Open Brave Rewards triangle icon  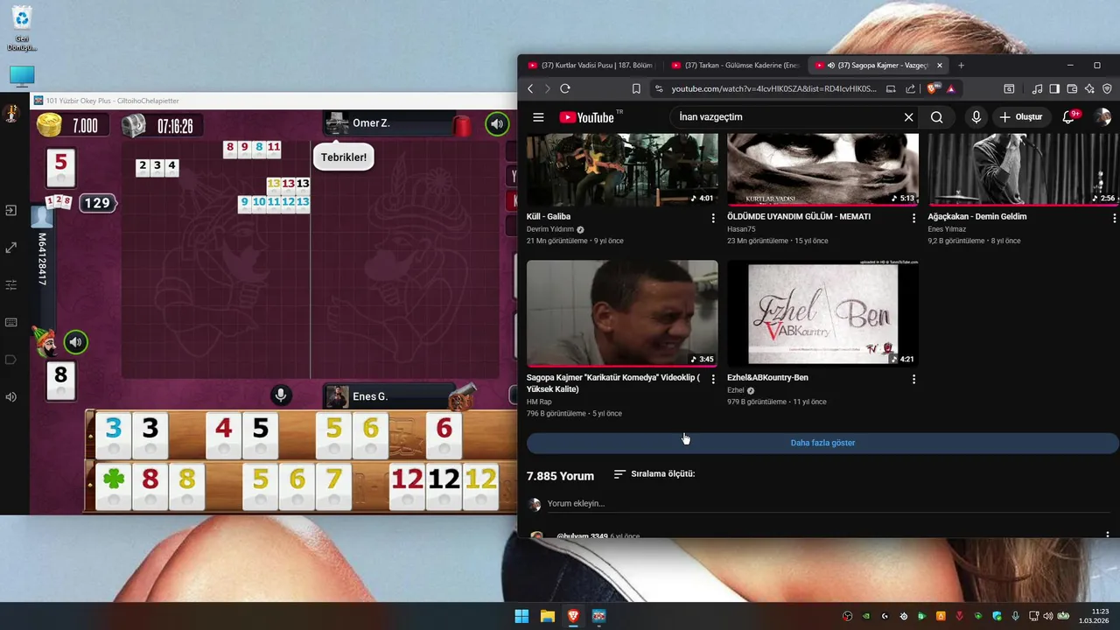coord(951,88)
